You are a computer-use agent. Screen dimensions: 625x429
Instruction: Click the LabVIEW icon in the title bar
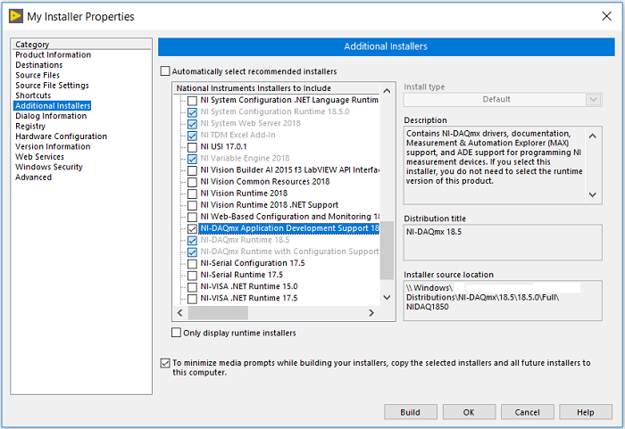coord(13,16)
